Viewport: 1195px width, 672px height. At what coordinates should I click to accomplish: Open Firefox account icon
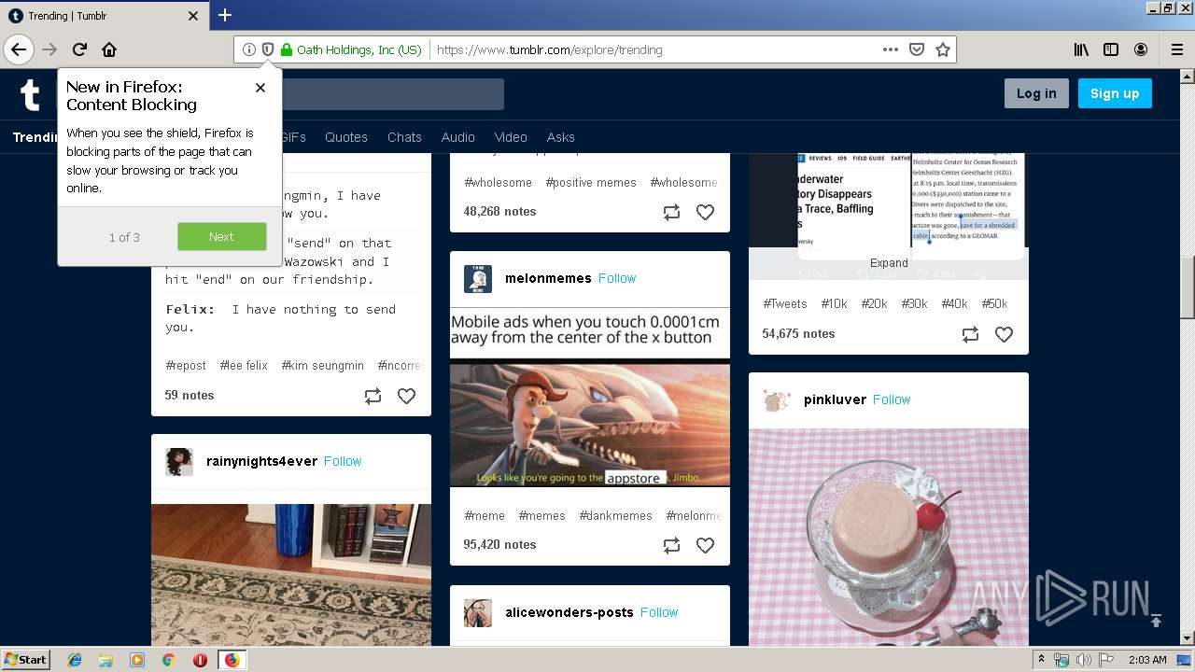coord(1141,49)
